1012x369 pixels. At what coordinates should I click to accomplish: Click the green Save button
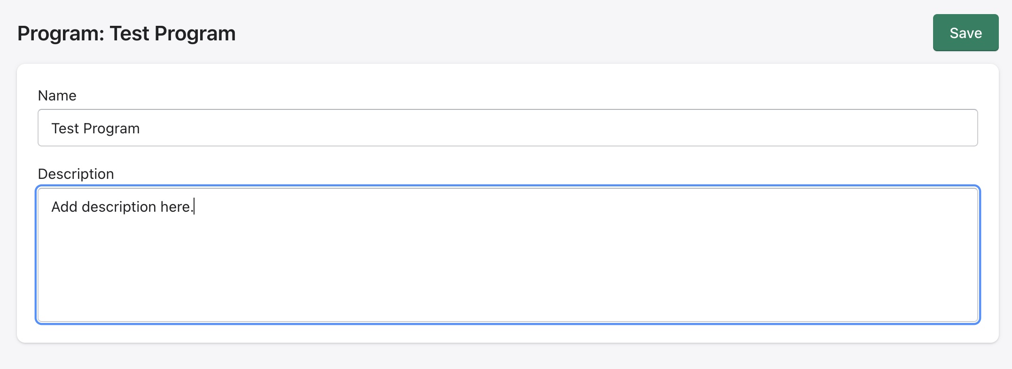point(965,33)
